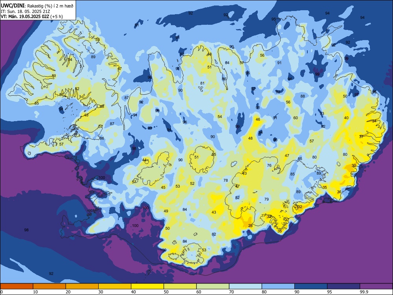
Task: Click the legend label "70"
Action: pyautogui.click(x=231, y=292)
